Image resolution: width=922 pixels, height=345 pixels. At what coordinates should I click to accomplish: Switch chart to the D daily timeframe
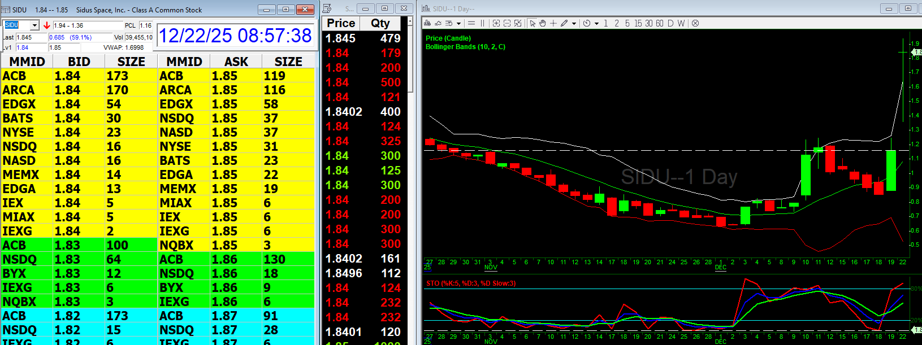point(670,23)
